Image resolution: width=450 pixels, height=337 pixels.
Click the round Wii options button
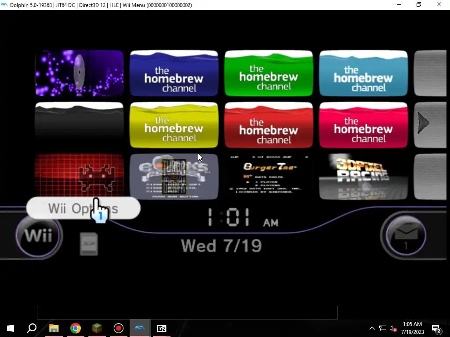click(39, 236)
